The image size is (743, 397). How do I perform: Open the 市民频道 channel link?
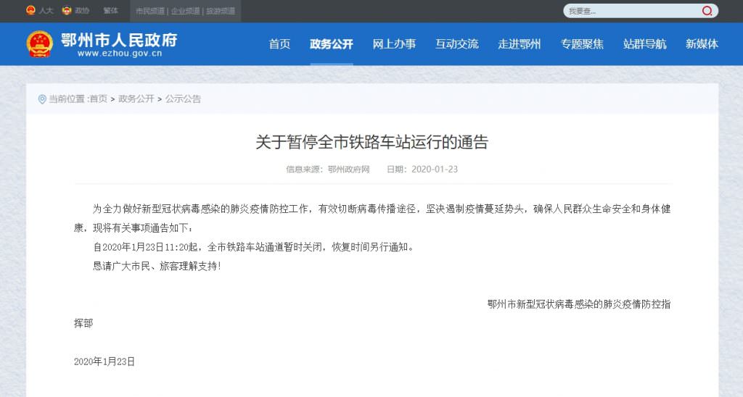[150, 11]
